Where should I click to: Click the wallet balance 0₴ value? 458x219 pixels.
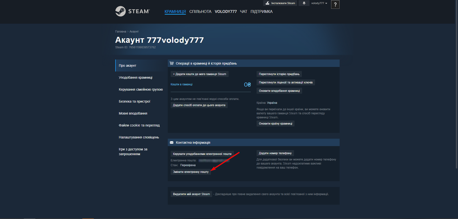coord(247,85)
